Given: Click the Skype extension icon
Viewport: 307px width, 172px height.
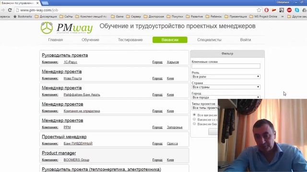Looking at the screenshot, I should tap(297, 10).
